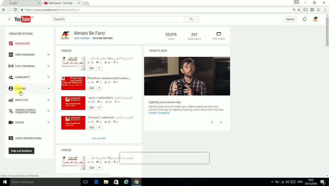This screenshot has height=186, width=329.
Task: Click the Community people icon
Action: 11,77
